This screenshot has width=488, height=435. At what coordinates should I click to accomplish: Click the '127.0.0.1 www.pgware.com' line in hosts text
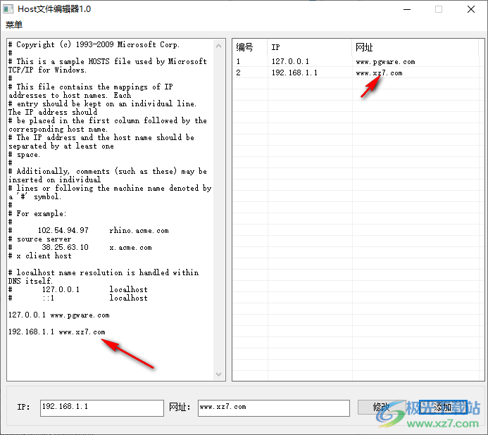coord(59,315)
